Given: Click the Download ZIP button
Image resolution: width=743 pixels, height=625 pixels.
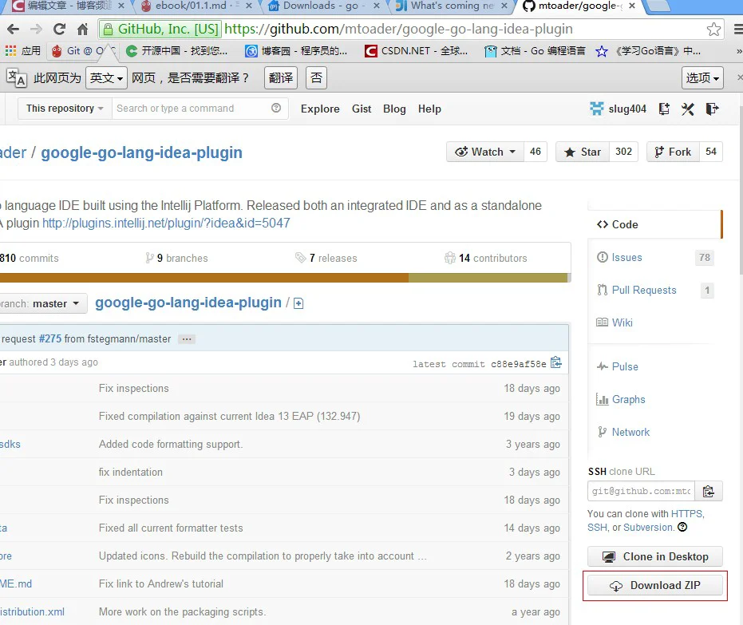Looking at the screenshot, I should pyautogui.click(x=655, y=586).
